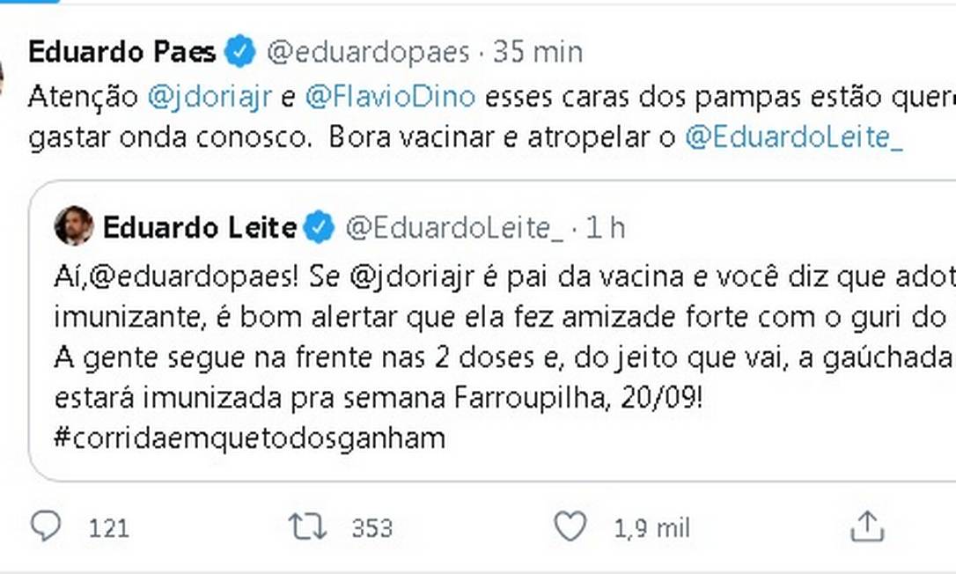The height and width of the screenshot is (574, 956).
Task: Open Eduardo Paes's profile from his display name
Action: coord(121,52)
